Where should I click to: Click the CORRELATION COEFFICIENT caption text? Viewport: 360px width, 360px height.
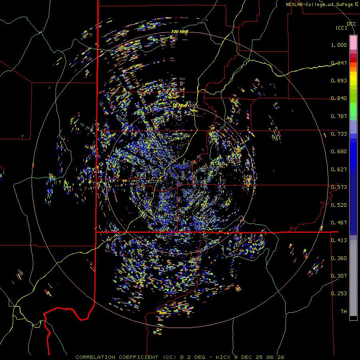coord(117,357)
